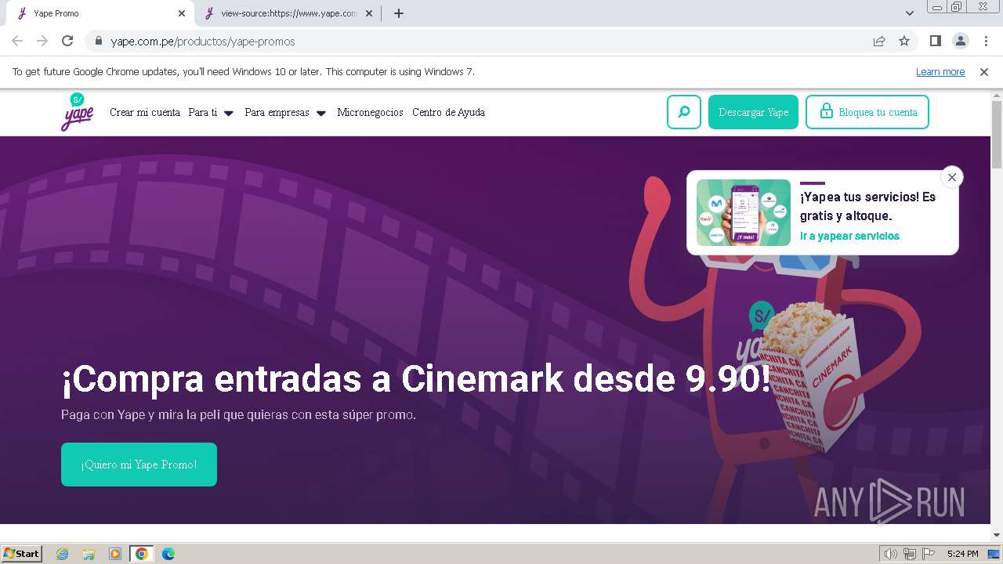Click the Paga con Yape subtitle text
The height and width of the screenshot is (564, 1003).
(x=238, y=414)
